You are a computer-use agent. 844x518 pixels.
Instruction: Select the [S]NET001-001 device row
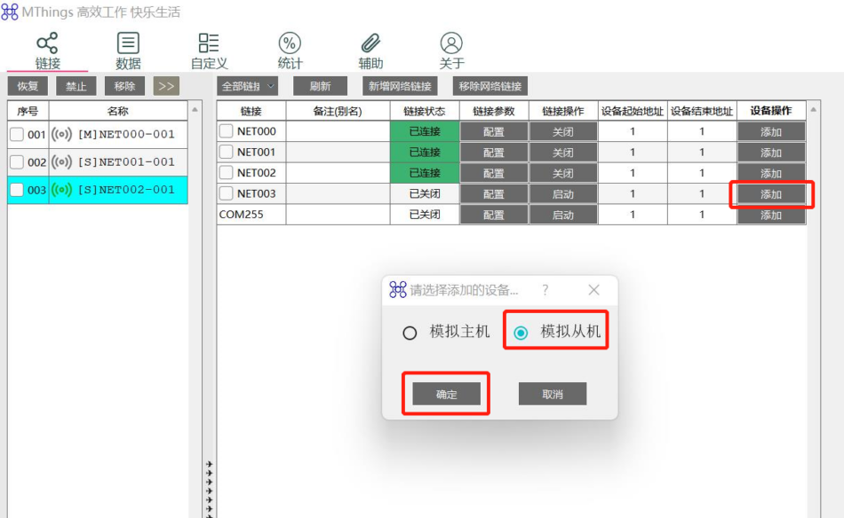(x=98, y=161)
